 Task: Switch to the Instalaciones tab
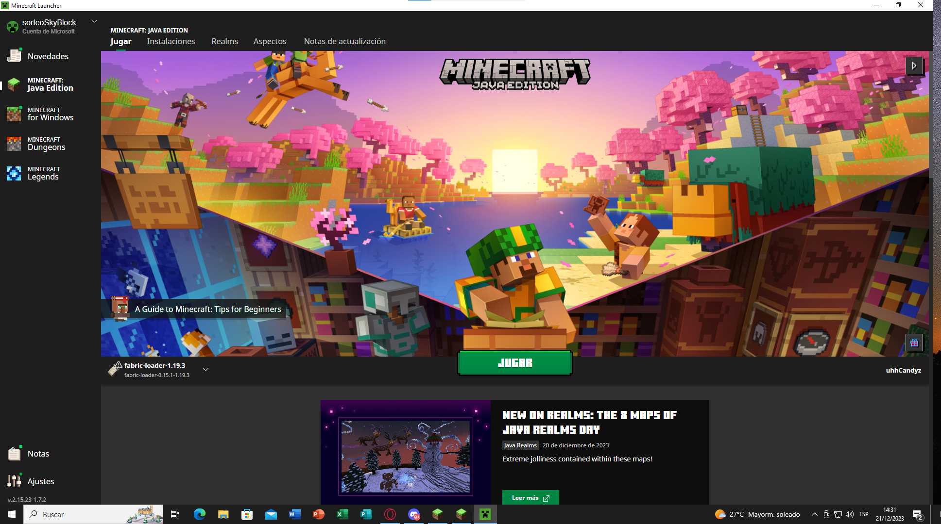pos(171,41)
